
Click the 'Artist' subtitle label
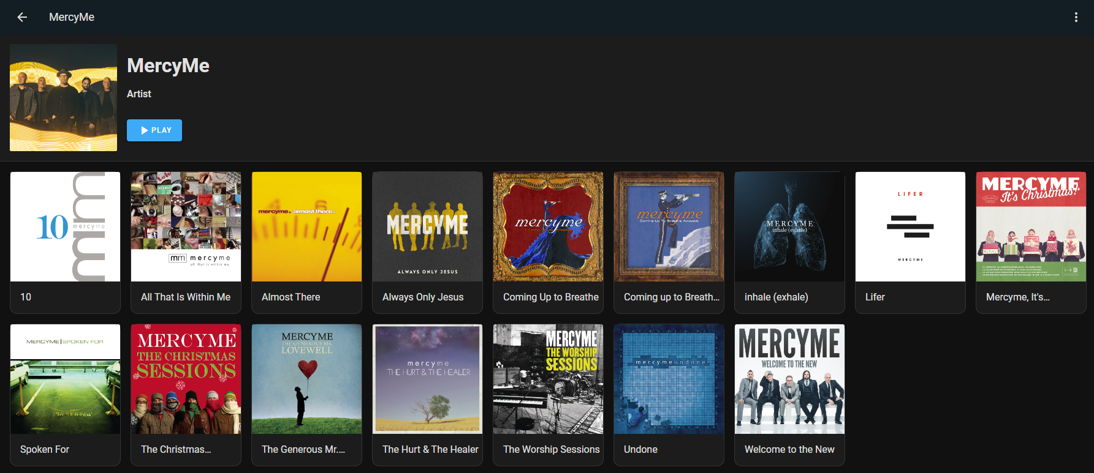(x=139, y=94)
